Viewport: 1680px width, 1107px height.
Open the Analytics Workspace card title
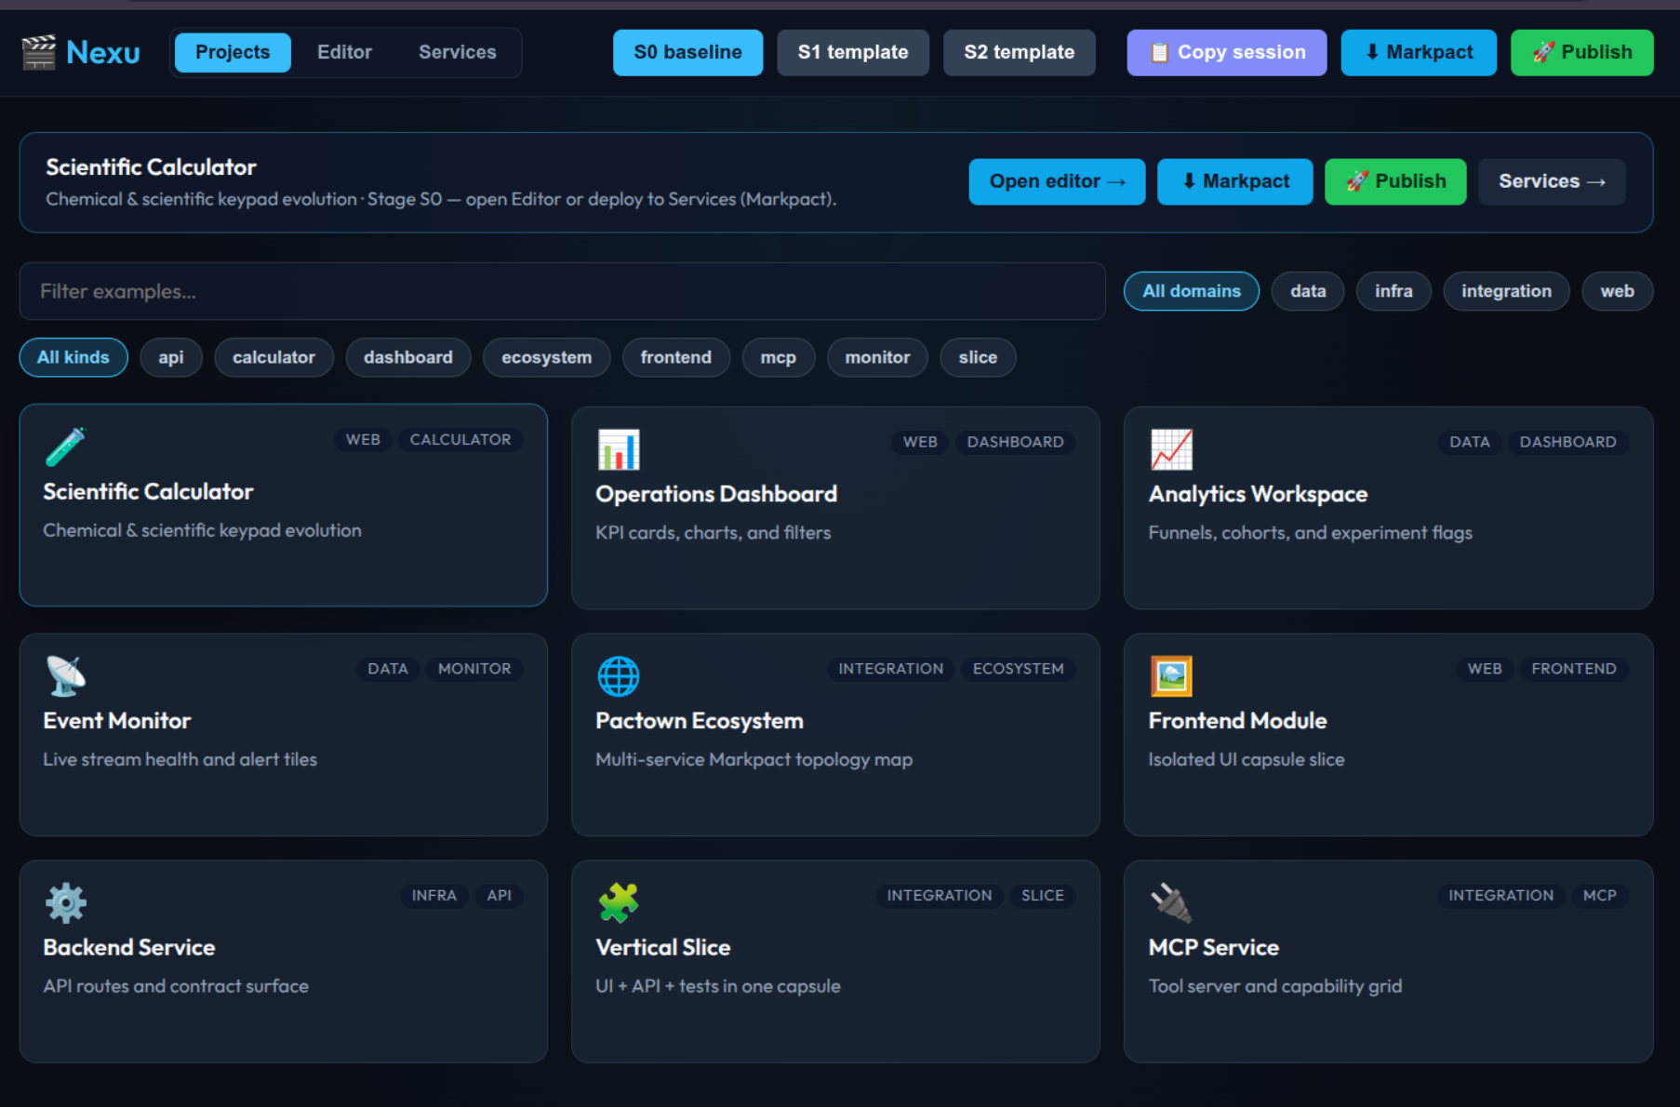[1258, 494]
